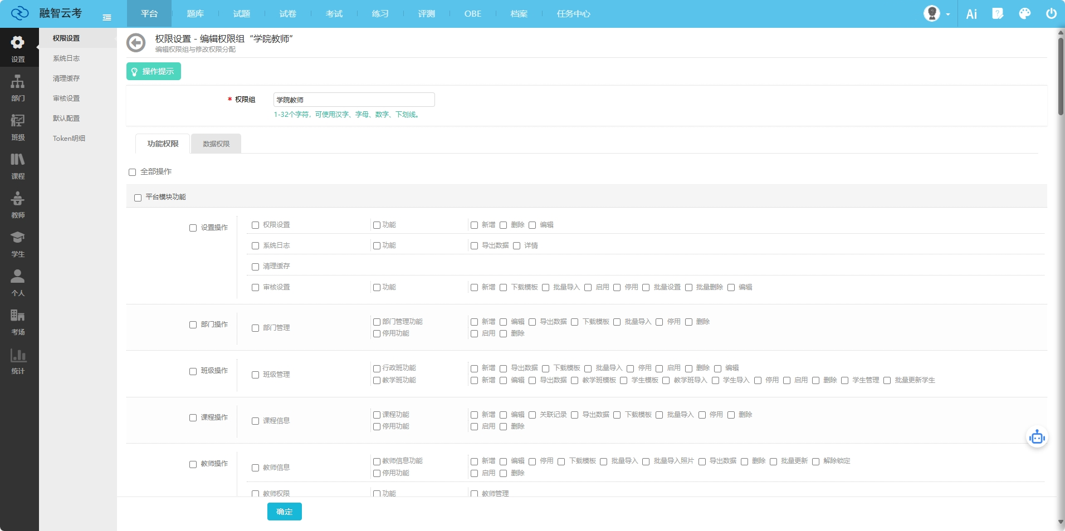Enable the 平台模块功能 checkbox

pyautogui.click(x=138, y=198)
